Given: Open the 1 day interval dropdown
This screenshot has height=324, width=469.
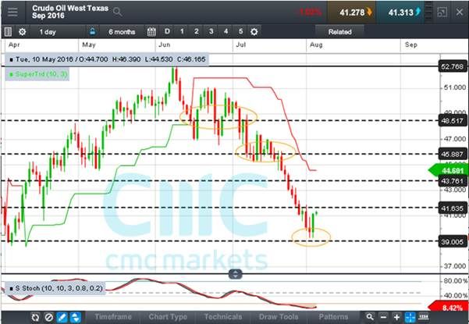Looking at the screenshot, I should (x=48, y=32).
